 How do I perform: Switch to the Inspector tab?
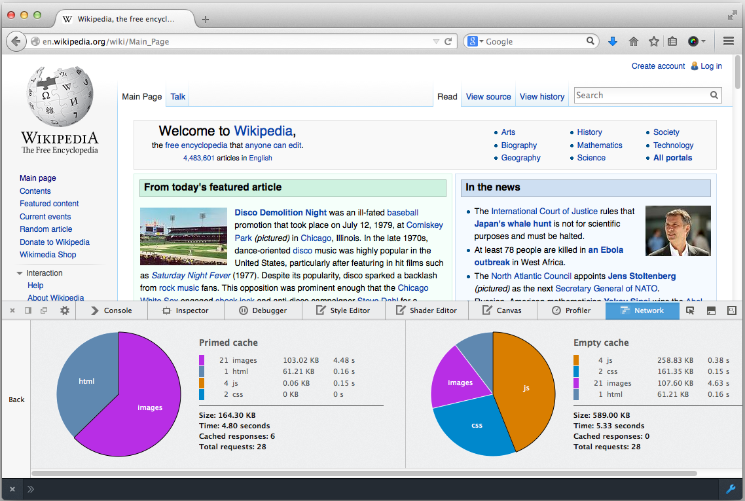point(186,310)
